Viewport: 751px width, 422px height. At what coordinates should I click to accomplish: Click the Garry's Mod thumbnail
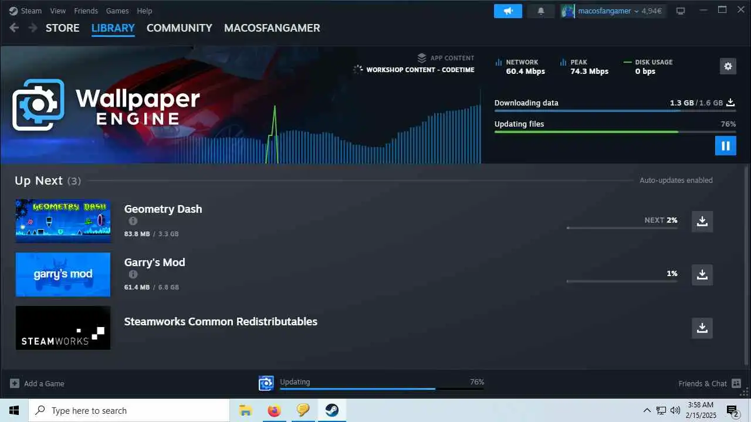[63, 274]
